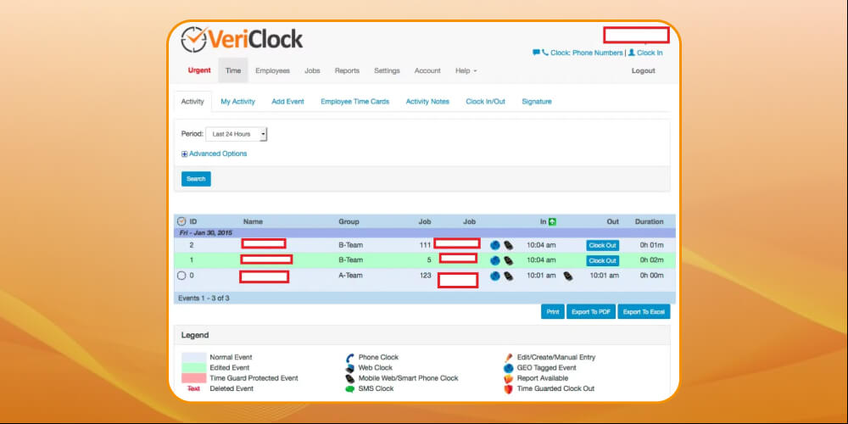
Task: Click the Logout link
Action: pos(643,71)
